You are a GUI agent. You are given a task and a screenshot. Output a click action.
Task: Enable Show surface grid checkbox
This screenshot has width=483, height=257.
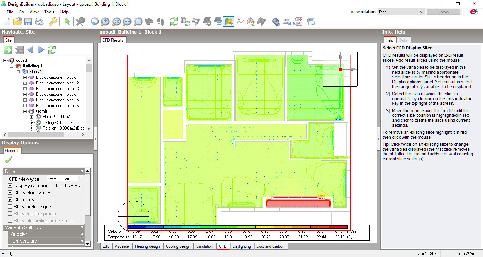pos(10,207)
